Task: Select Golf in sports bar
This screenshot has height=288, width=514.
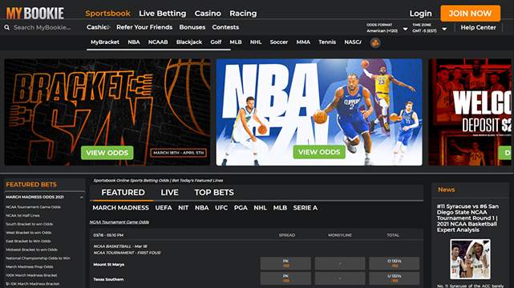Action: [x=216, y=42]
